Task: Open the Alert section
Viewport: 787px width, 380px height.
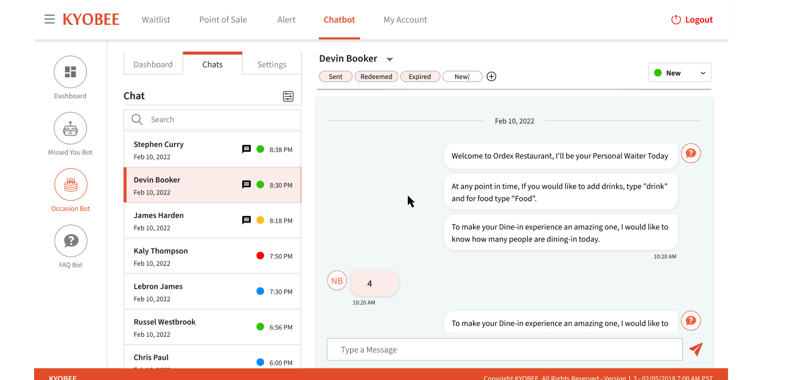Action: [286, 19]
